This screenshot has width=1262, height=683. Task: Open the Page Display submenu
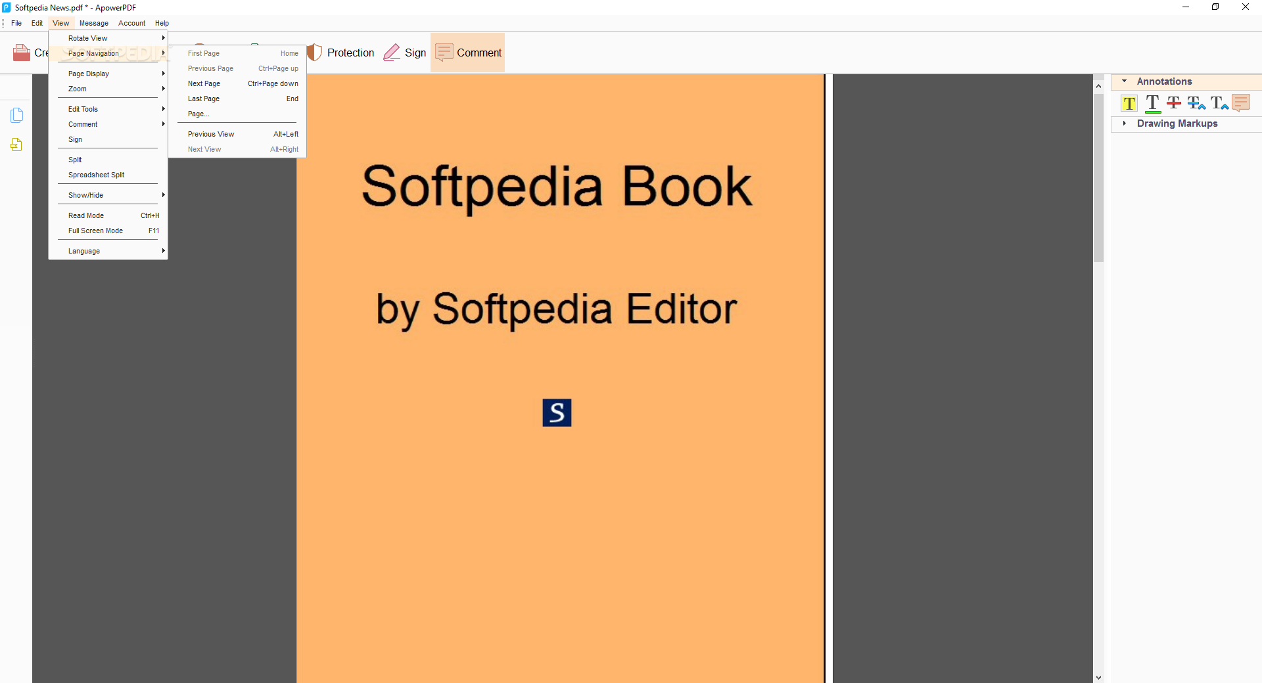click(x=108, y=74)
